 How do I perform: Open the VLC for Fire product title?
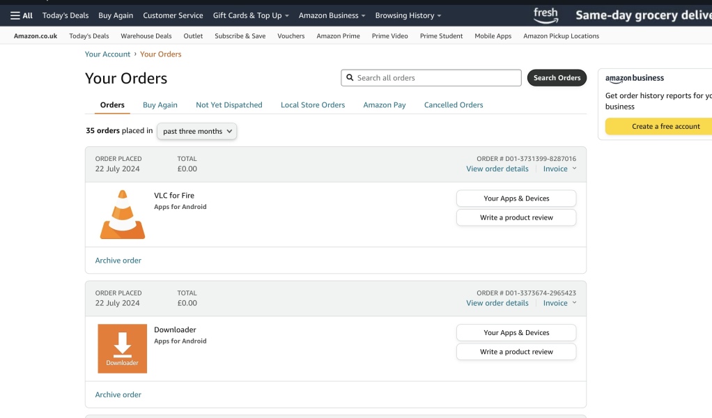(174, 196)
